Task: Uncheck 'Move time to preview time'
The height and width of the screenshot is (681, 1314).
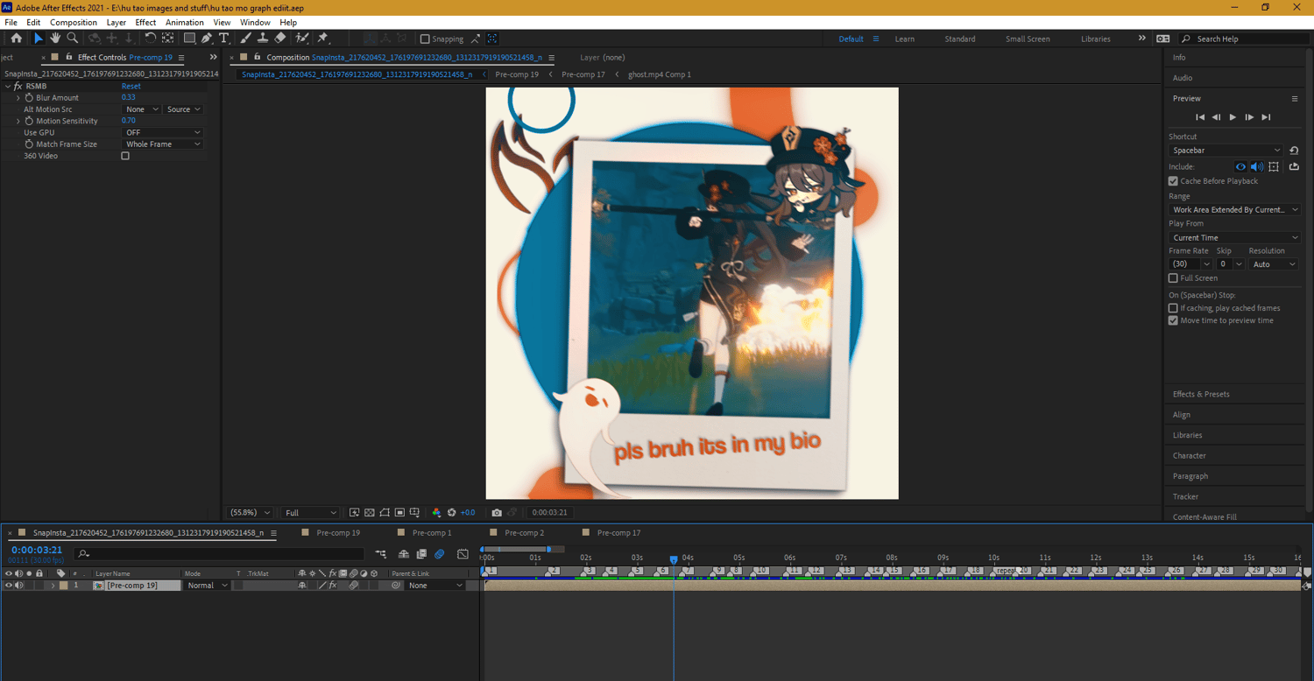Action: point(1173,320)
